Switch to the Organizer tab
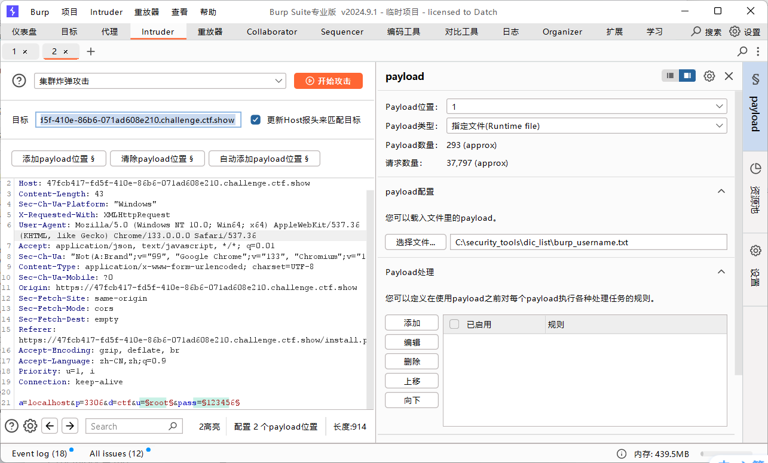The height and width of the screenshot is (463, 768). point(562,32)
